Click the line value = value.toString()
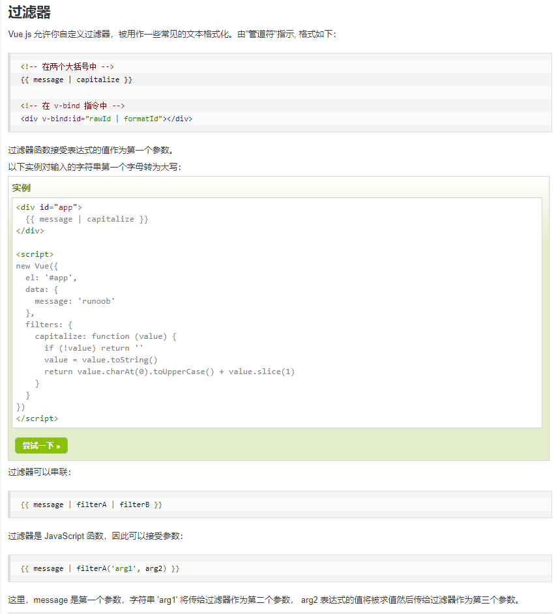This screenshot has height=614, width=558. click(100, 360)
